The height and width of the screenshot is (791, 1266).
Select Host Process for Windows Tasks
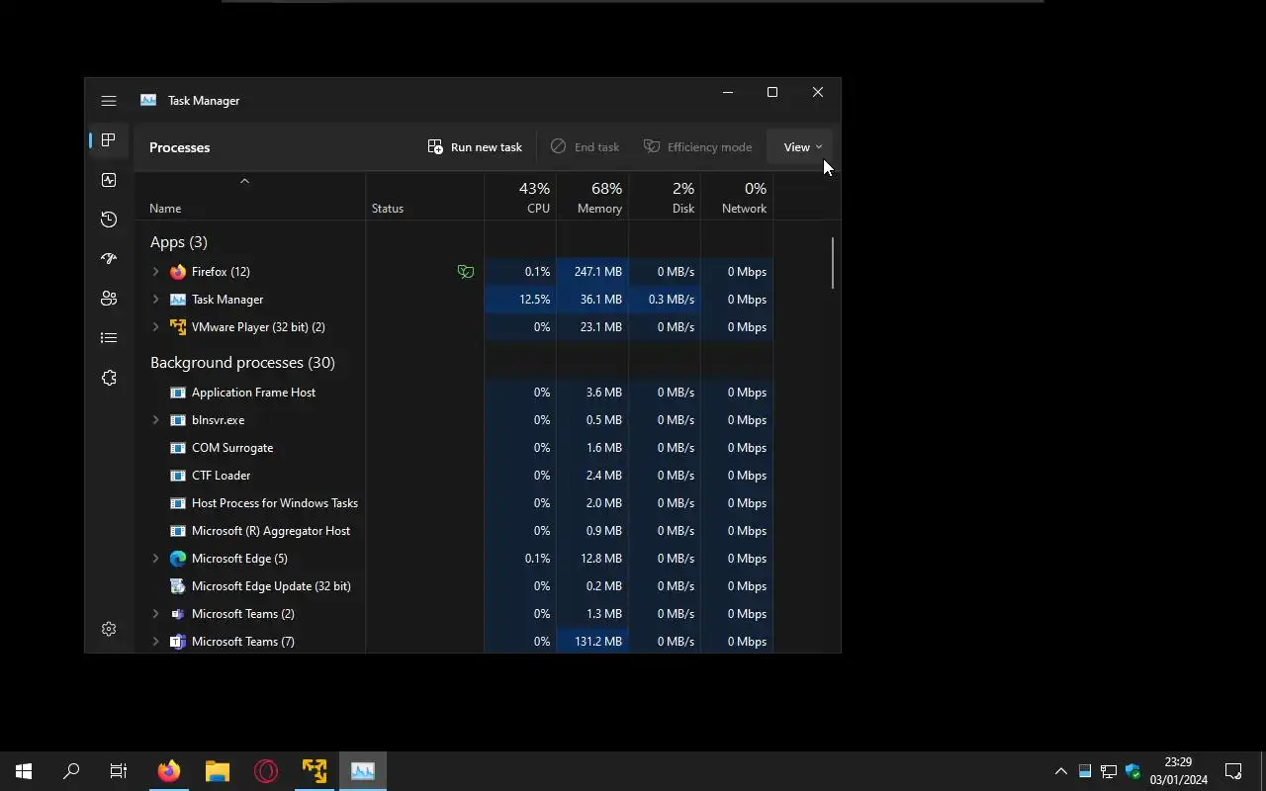454,502
